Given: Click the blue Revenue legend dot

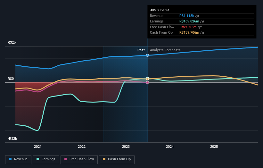Looking at the screenshot, I should coord(10,159).
